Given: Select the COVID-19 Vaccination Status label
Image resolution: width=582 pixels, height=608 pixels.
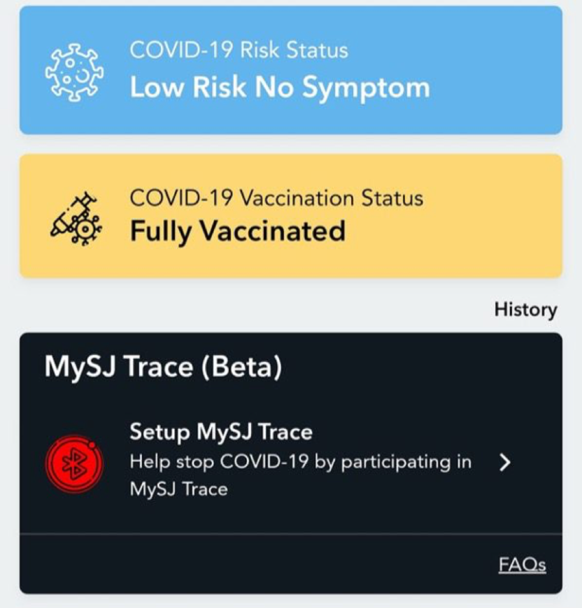Looking at the screenshot, I should (x=276, y=198).
